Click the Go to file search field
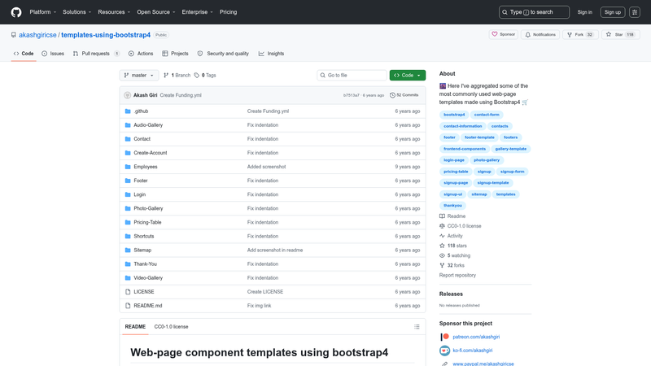The image size is (651, 366). [352, 75]
